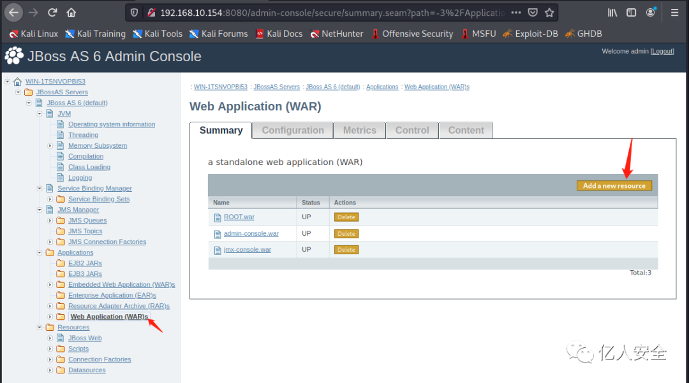Delete the ROOT.war application

(346, 217)
